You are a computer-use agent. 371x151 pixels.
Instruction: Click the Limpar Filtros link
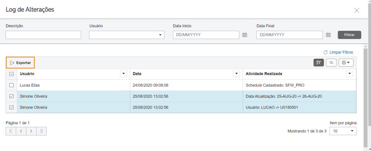pyautogui.click(x=338, y=52)
